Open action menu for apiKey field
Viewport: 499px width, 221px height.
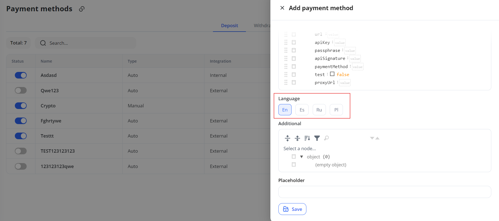[x=294, y=42]
